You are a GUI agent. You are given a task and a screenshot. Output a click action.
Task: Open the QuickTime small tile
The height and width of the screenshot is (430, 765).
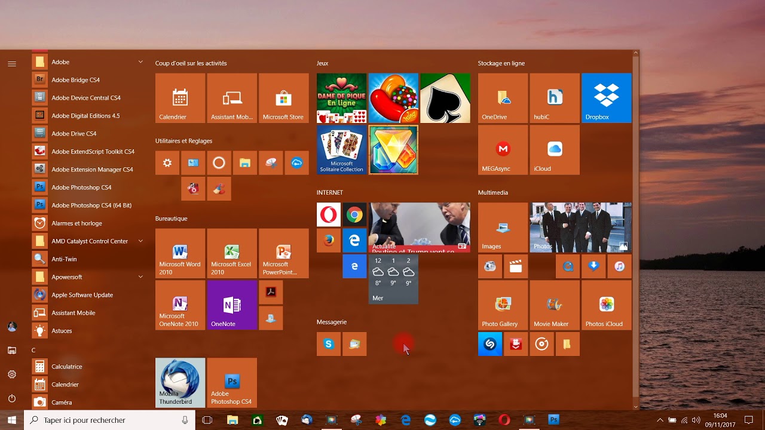(x=568, y=266)
